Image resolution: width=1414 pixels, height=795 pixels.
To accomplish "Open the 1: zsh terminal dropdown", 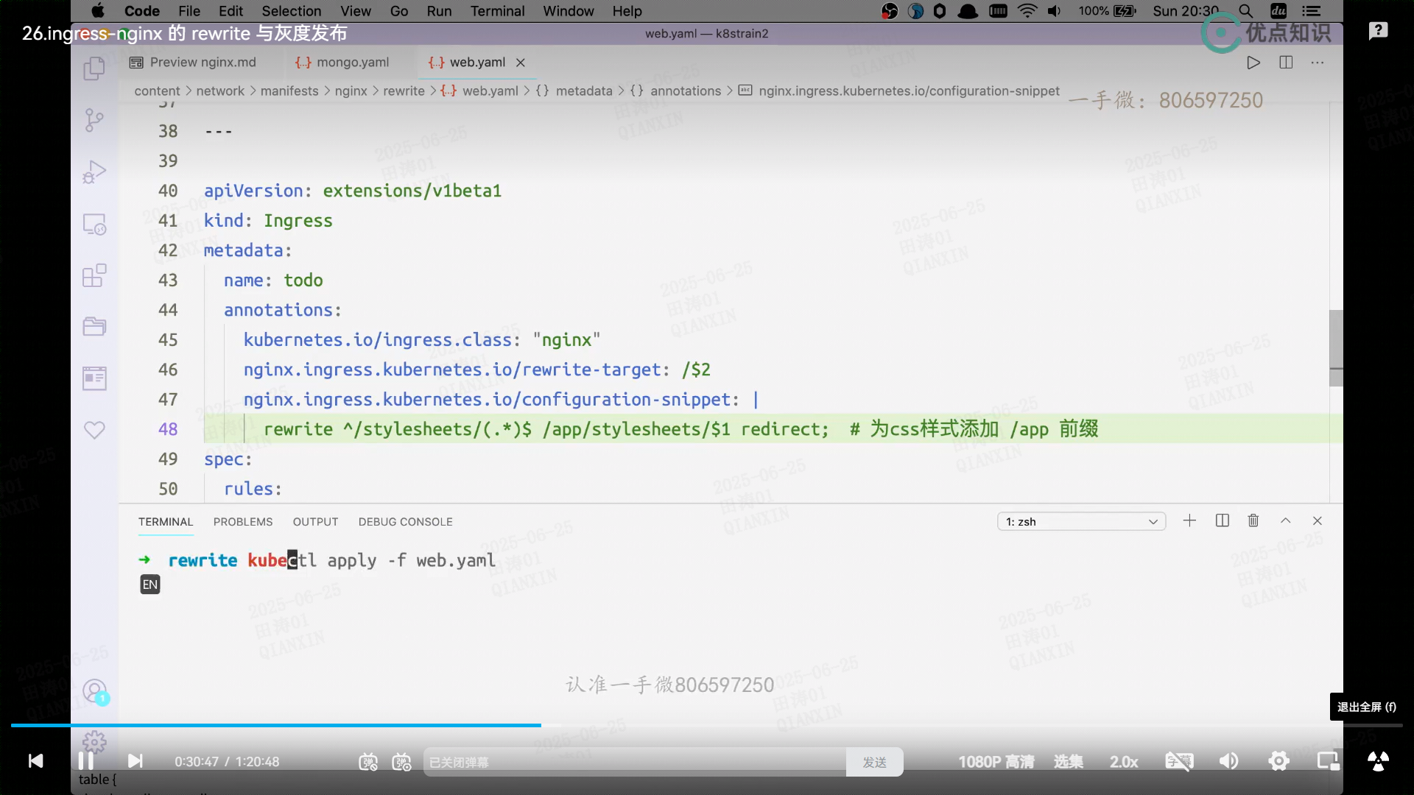I will click(1081, 521).
